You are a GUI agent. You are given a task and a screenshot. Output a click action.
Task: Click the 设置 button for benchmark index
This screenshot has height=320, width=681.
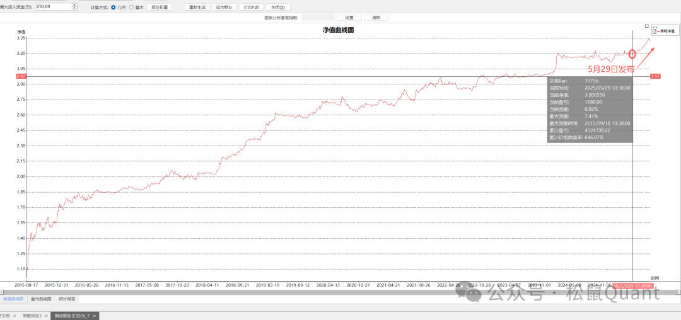click(349, 18)
